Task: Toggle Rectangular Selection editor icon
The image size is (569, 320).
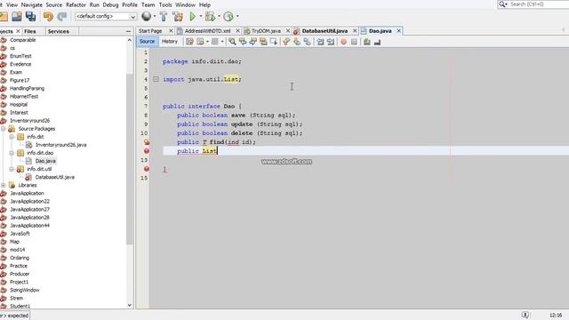Action: tap(274, 42)
